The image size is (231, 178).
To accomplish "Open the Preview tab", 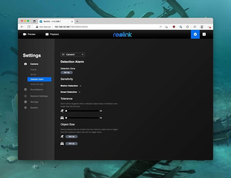I will [x=29, y=34].
